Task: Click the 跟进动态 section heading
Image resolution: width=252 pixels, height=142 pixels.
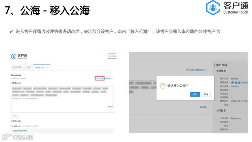Action: (16, 121)
